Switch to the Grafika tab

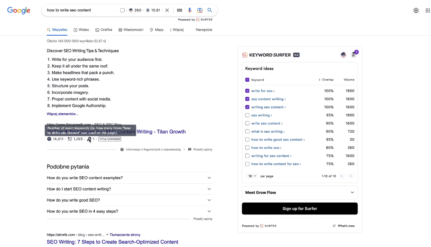[104, 30]
